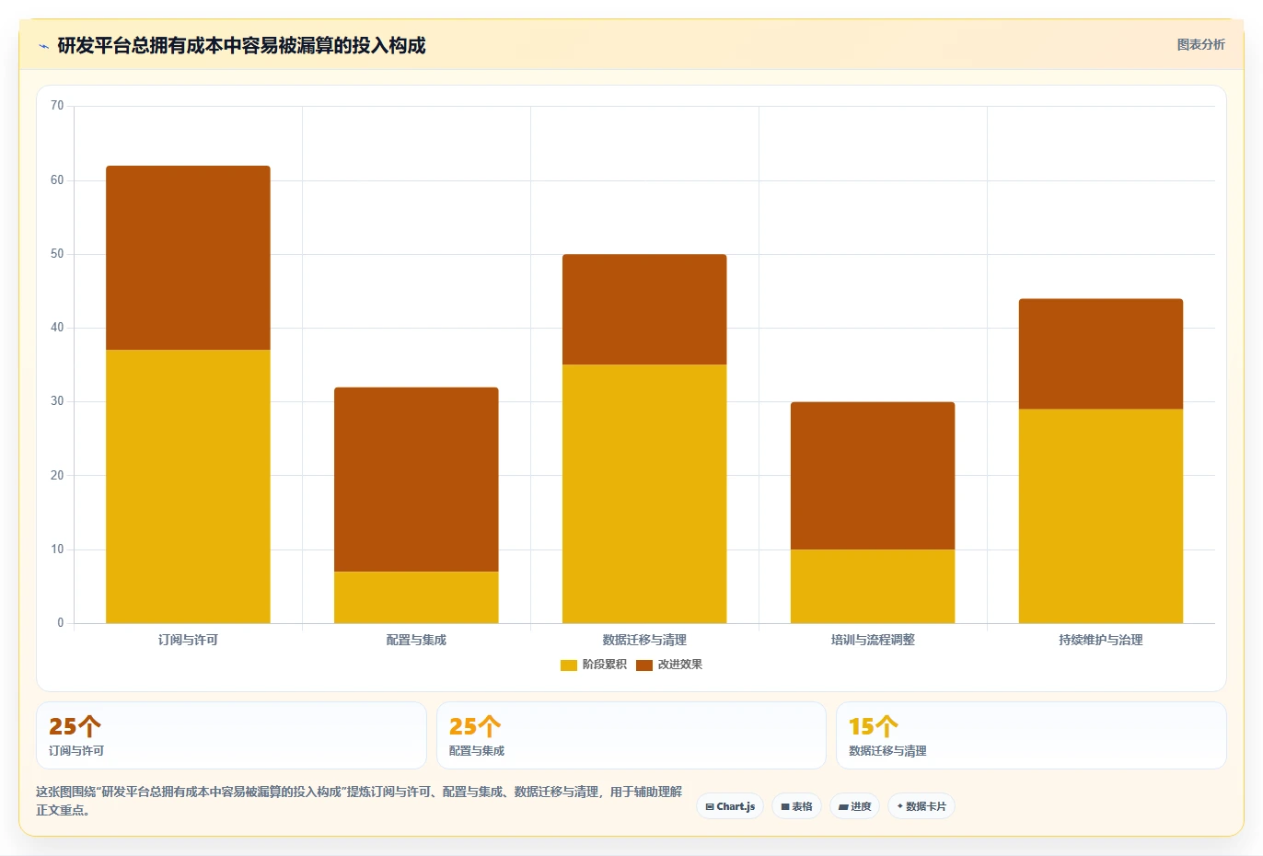Click the 培训与流程调整 x-axis label

point(873,640)
